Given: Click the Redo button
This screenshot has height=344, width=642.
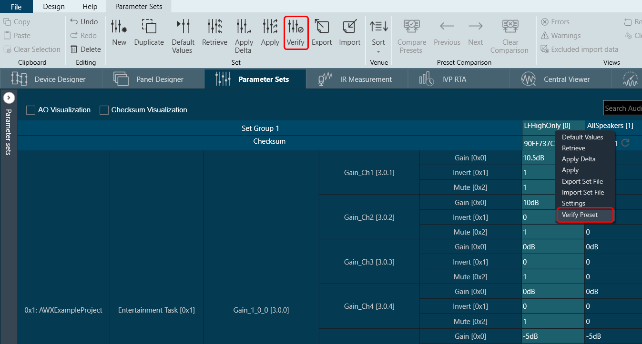Looking at the screenshot, I should click(x=83, y=36).
